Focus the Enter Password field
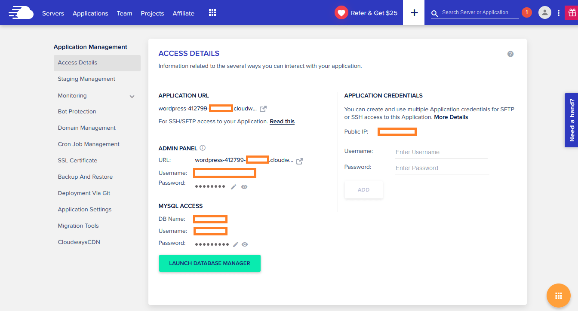 pos(442,168)
